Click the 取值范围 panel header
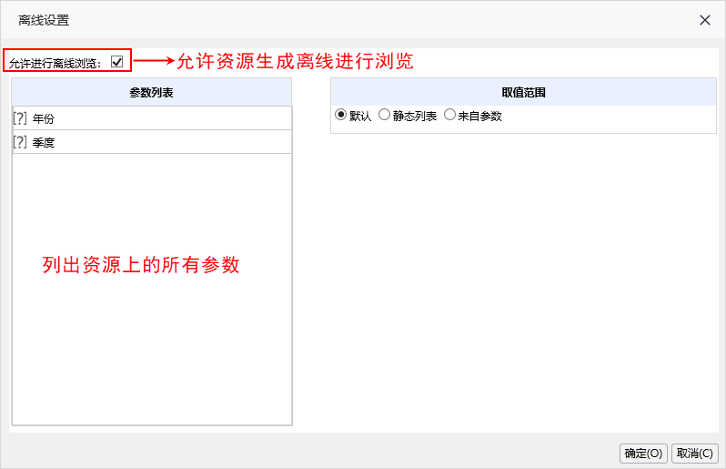The image size is (726, 469). pyautogui.click(x=524, y=92)
